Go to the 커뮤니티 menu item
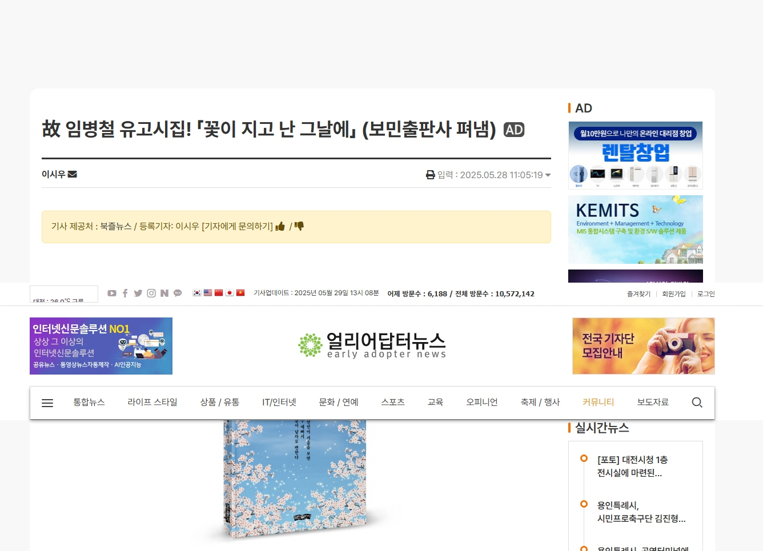 (x=599, y=402)
